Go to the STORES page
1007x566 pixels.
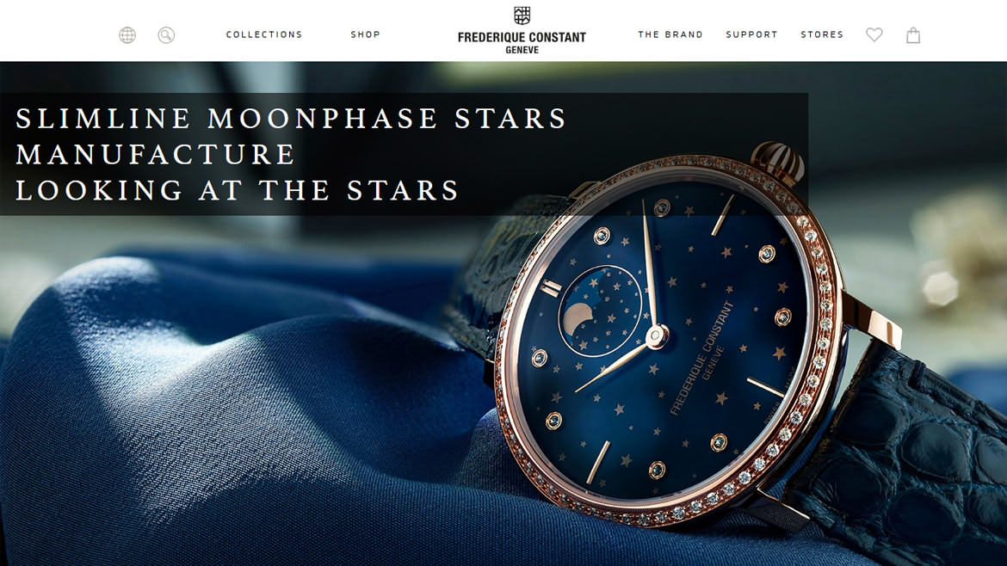pyautogui.click(x=822, y=34)
